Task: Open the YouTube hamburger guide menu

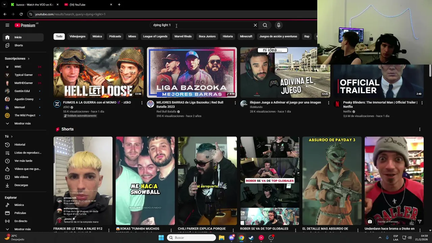Action: coord(7,25)
